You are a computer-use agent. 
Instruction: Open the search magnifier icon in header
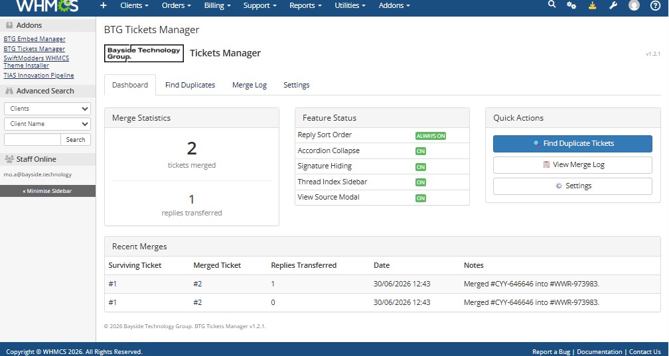pyautogui.click(x=552, y=5)
